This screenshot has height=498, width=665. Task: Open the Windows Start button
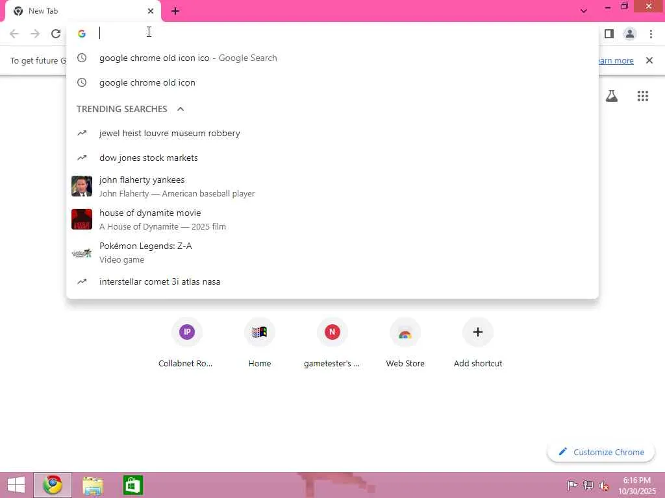(x=16, y=485)
